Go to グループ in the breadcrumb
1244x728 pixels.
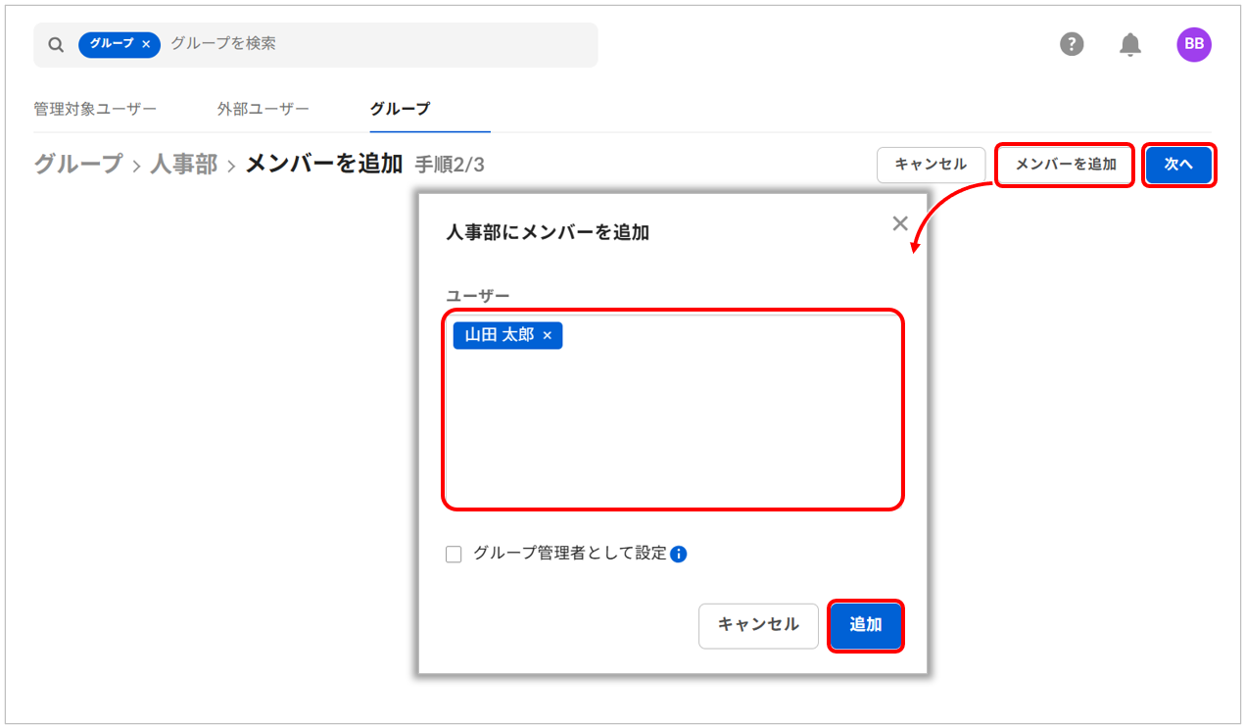[x=78, y=164]
